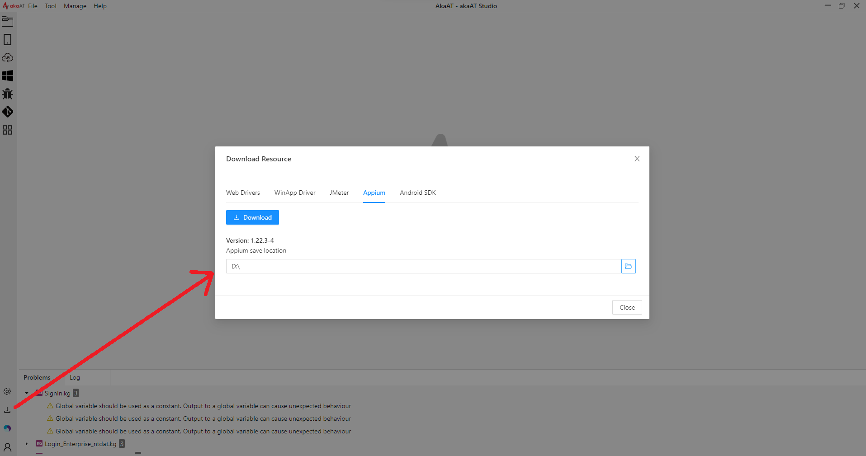Browse for Appium save location folder
Viewport: 866px width, 456px height.
point(629,266)
